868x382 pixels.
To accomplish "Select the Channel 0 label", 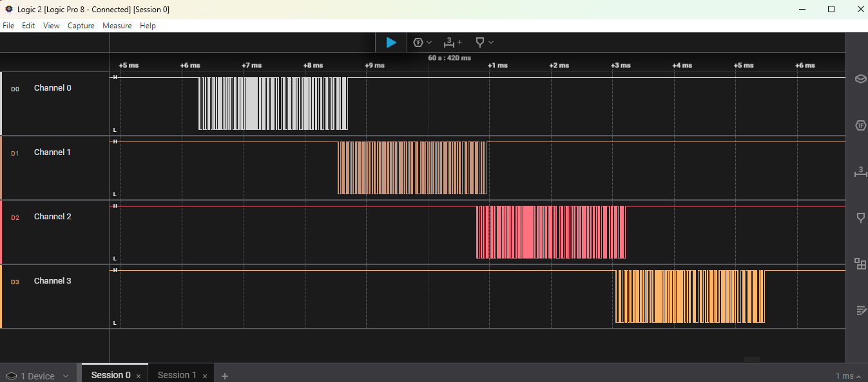I will pos(53,88).
